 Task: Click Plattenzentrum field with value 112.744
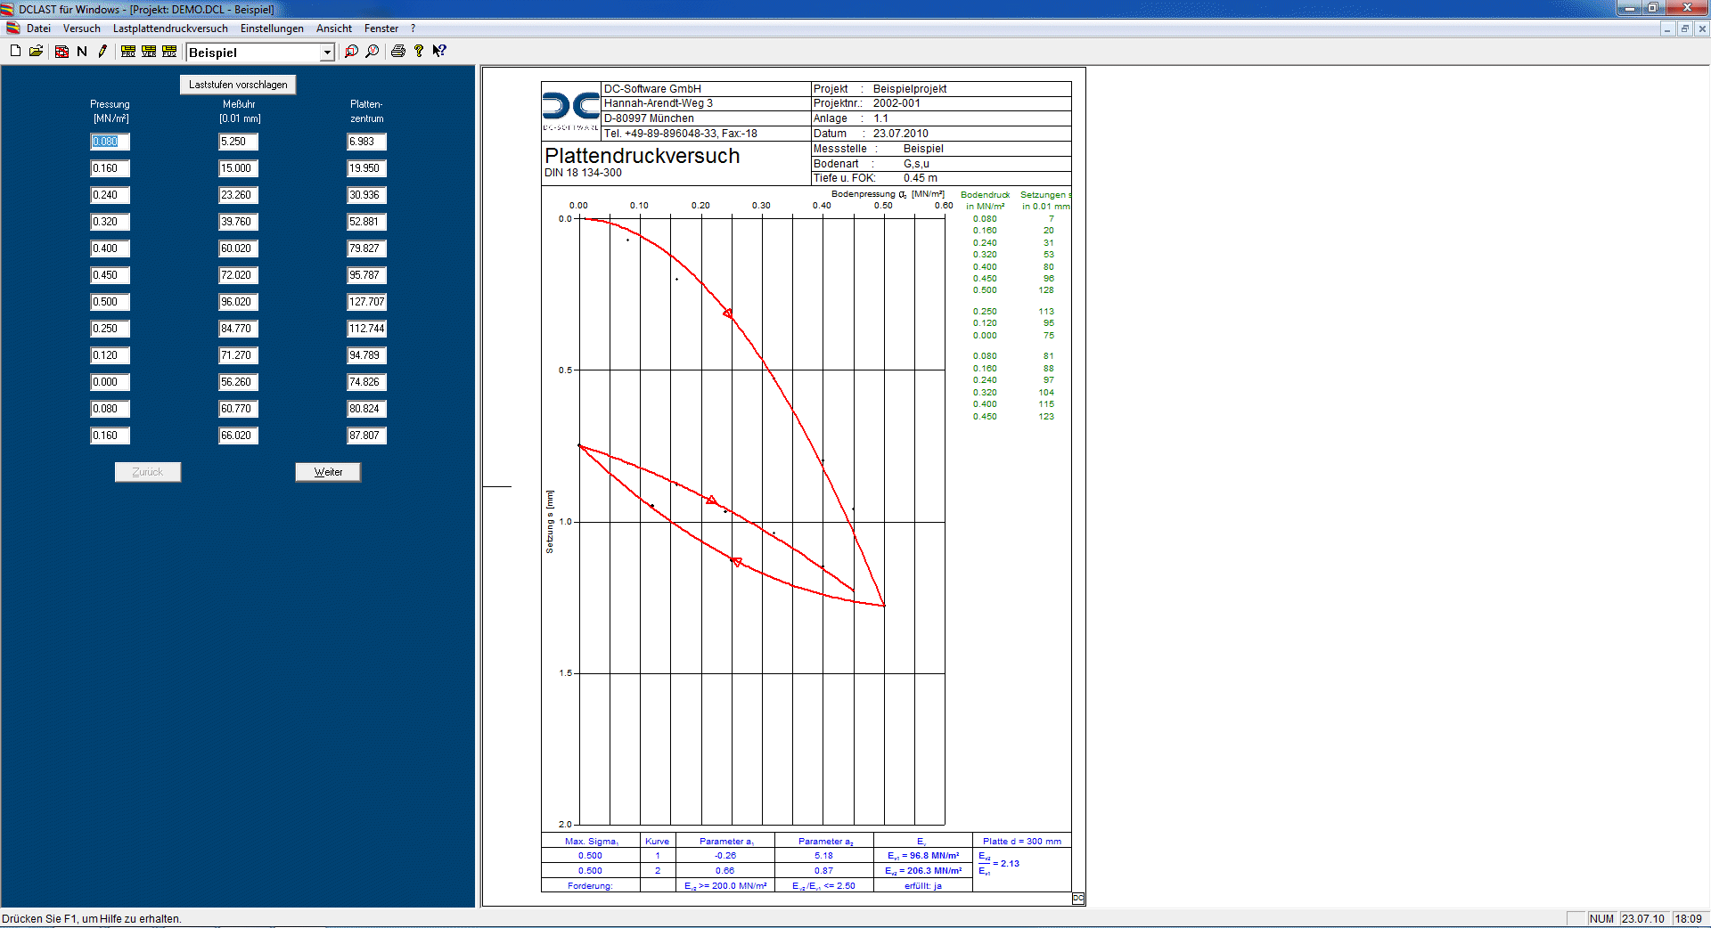tap(367, 329)
